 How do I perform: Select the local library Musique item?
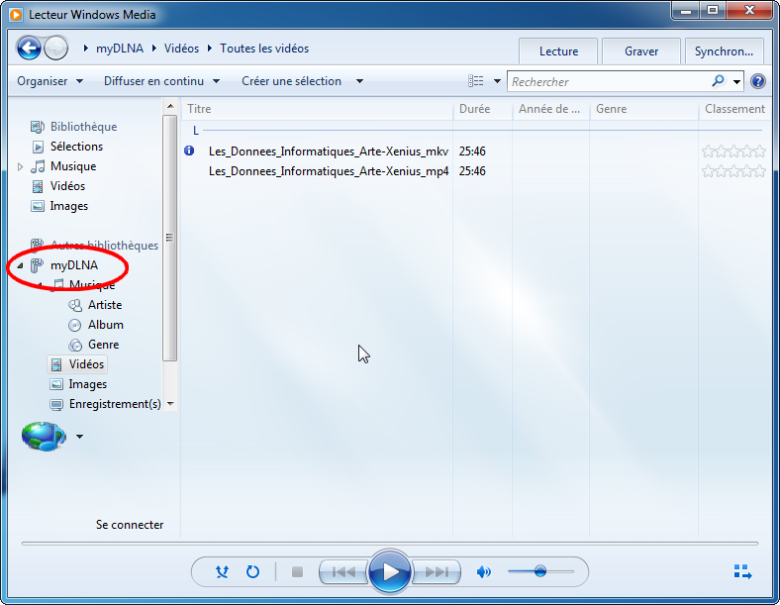pyautogui.click(x=73, y=166)
